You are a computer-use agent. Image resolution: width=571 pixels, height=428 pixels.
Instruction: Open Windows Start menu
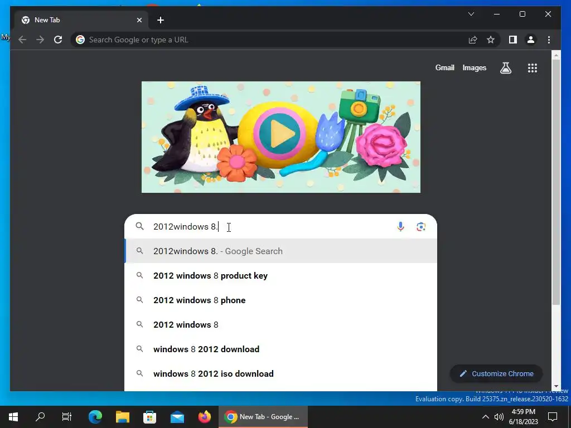(13, 417)
